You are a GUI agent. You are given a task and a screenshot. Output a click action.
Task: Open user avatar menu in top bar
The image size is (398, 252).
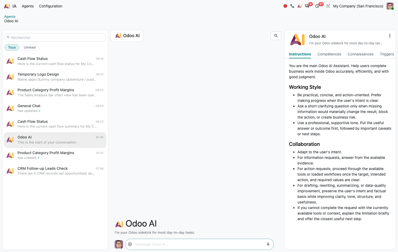pos(390,6)
